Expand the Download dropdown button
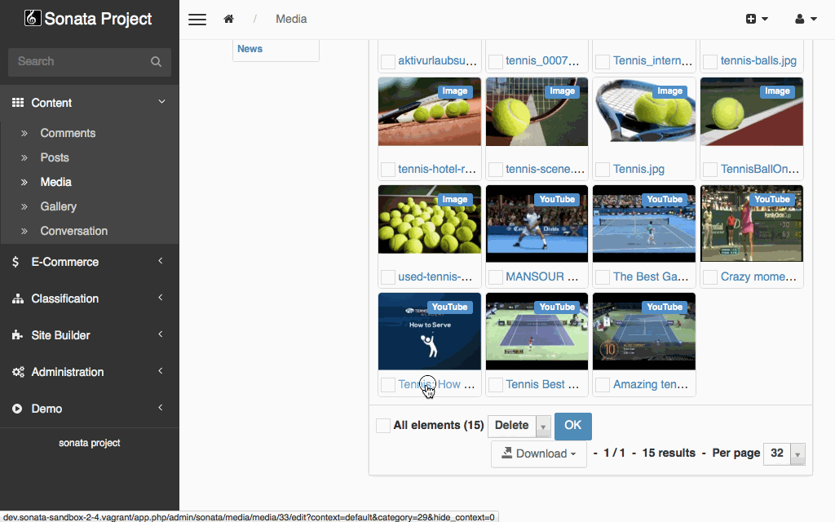The height and width of the screenshot is (522, 835). (538, 453)
